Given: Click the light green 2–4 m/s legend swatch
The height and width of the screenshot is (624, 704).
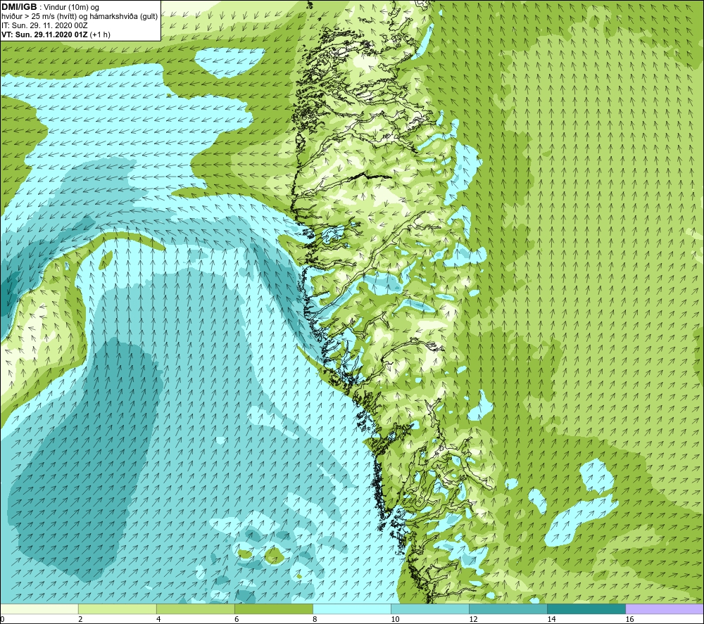Looking at the screenshot, I should pos(117,609).
